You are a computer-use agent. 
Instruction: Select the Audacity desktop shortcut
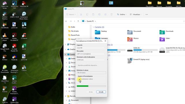click(x=14, y=57)
